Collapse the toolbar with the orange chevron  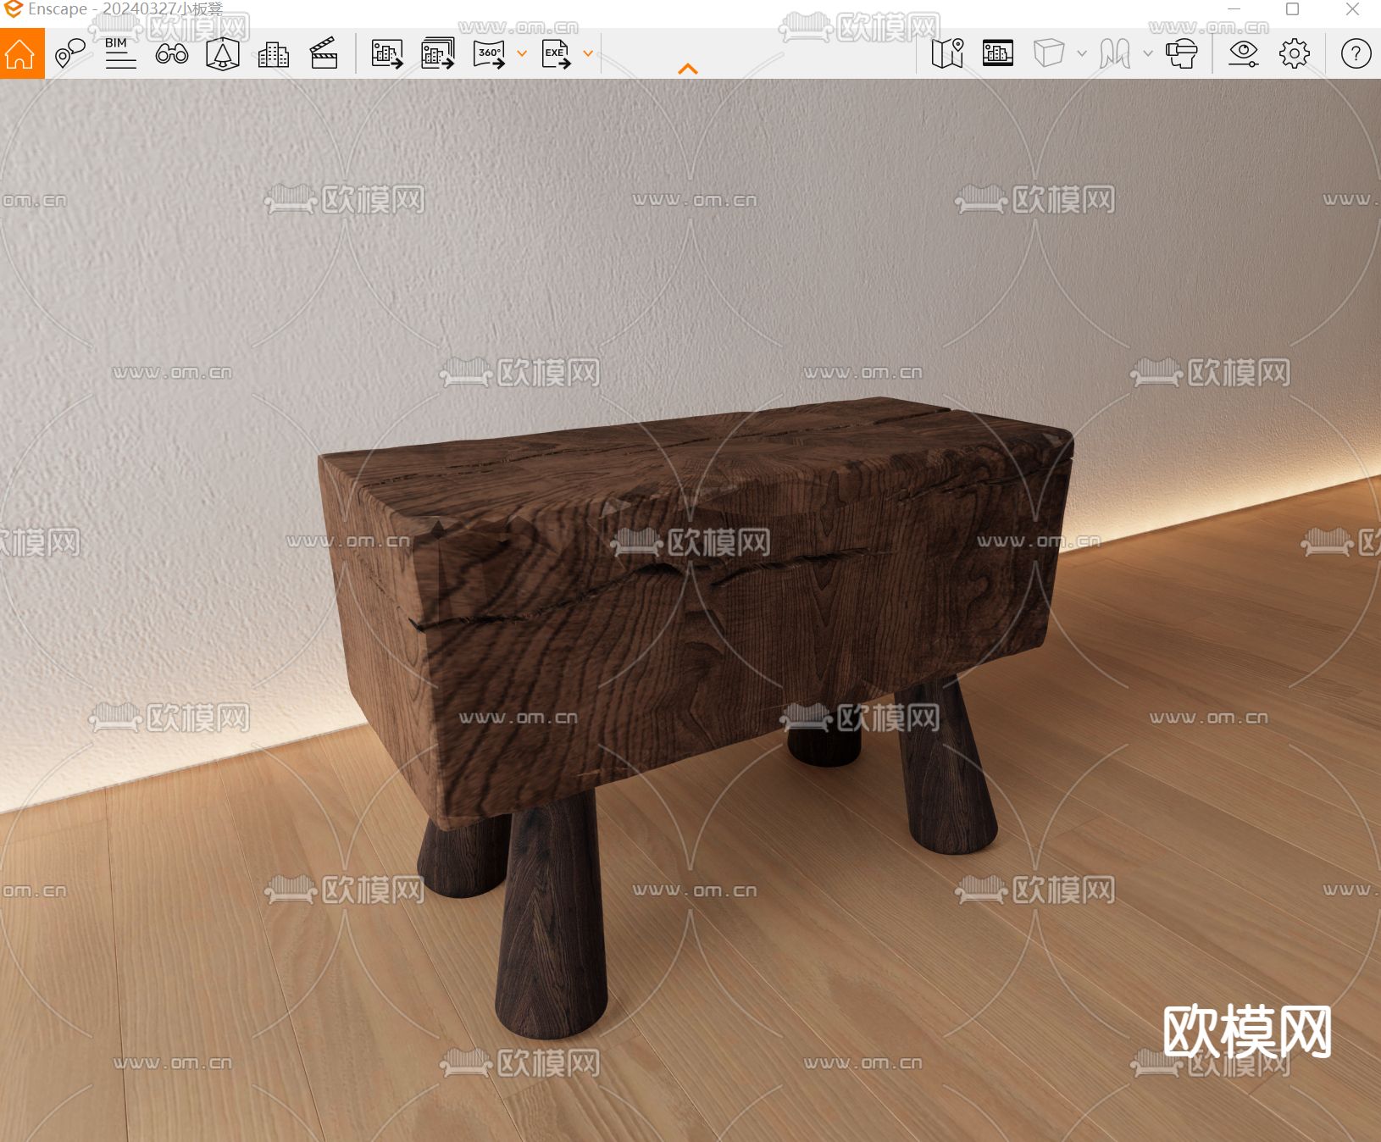click(688, 69)
